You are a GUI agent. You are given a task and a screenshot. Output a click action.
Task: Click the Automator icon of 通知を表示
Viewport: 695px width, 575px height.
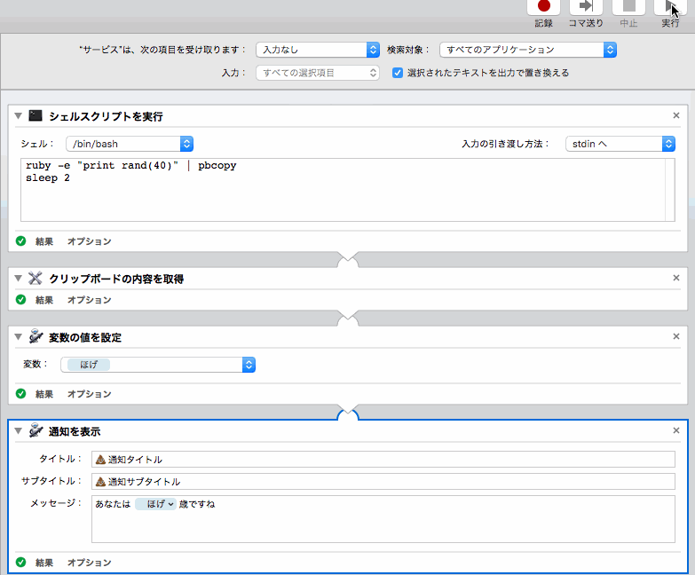(x=36, y=430)
